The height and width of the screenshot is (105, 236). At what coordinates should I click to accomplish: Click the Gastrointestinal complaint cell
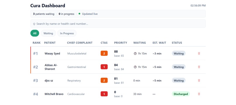click(77, 67)
